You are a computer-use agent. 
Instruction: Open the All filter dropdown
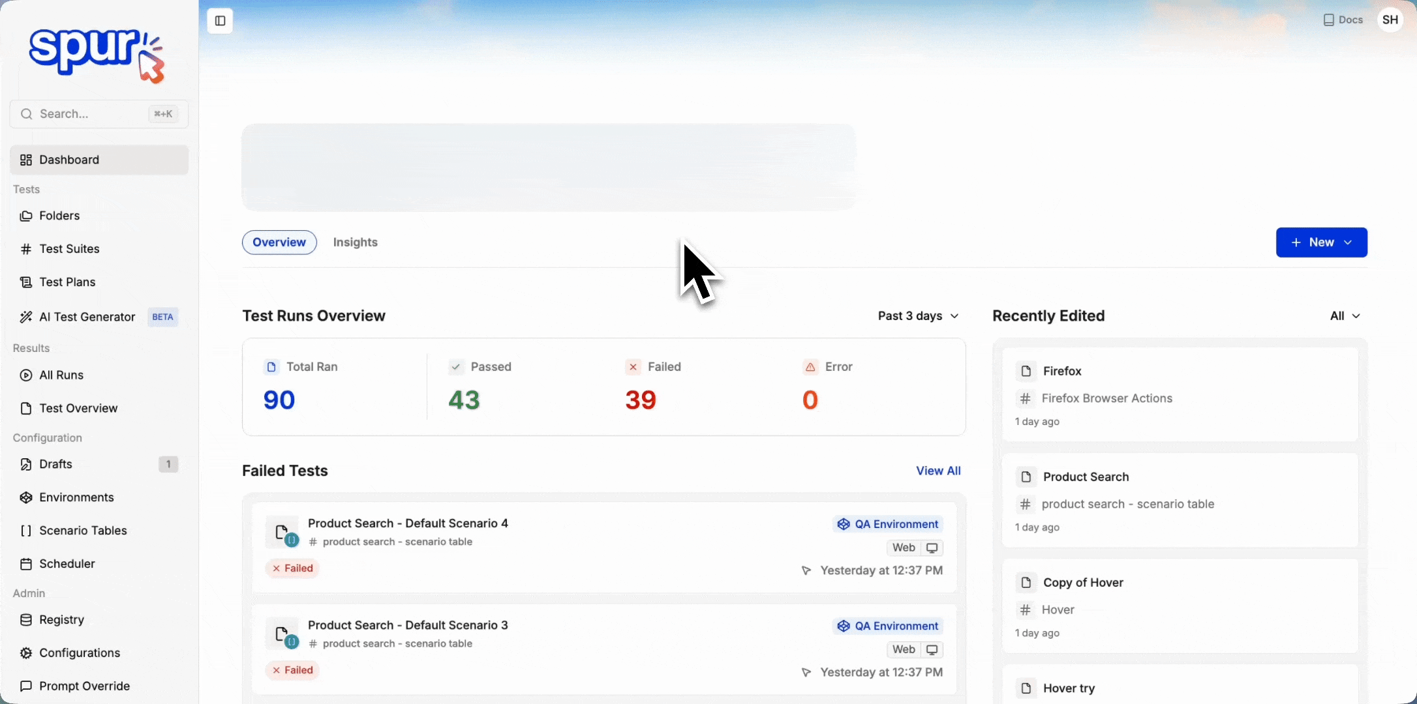point(1345,316)
